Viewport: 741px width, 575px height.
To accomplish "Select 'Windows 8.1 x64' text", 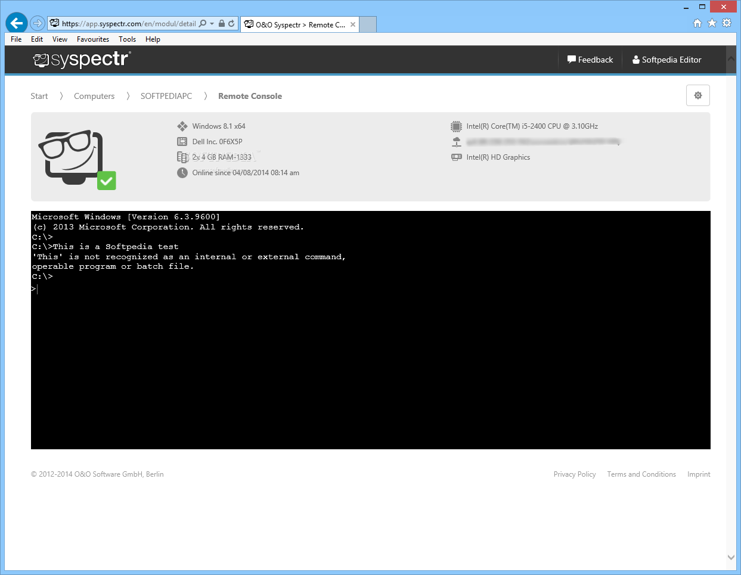I will click(219, 126).
